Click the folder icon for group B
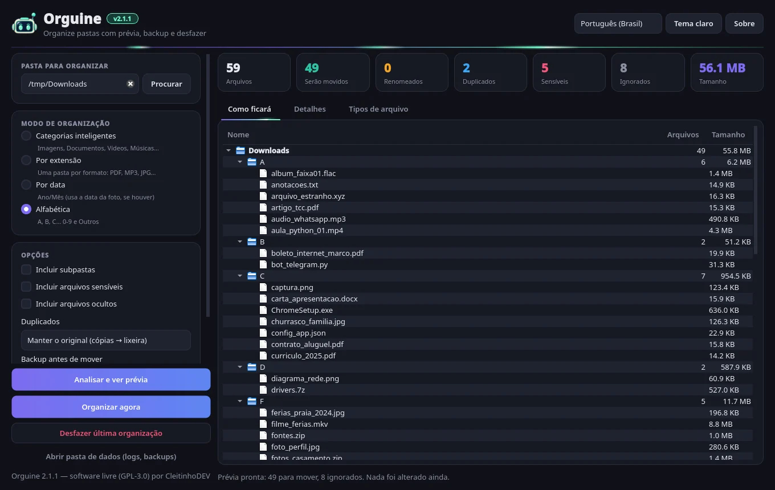 252,242
